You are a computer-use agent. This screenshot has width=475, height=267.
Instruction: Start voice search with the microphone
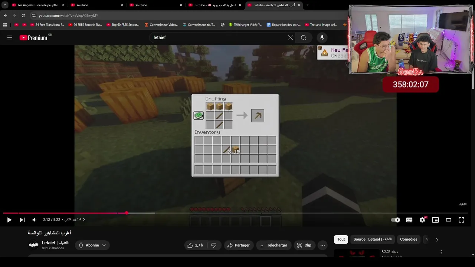pos(322,37)
